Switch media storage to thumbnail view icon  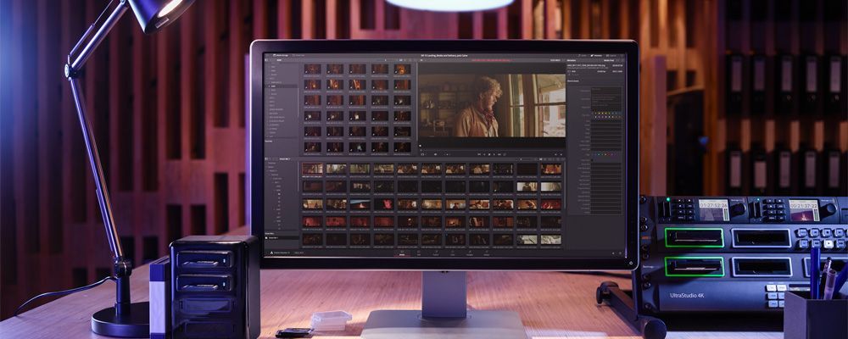[x=401, y=60]
